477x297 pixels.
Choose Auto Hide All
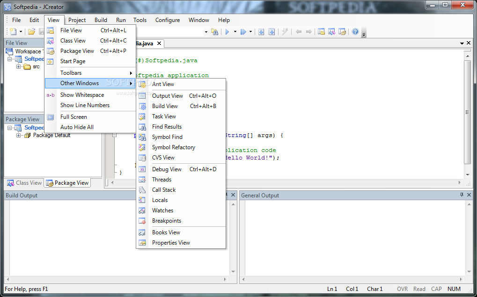pyautogui.click(x=90, y=127)
